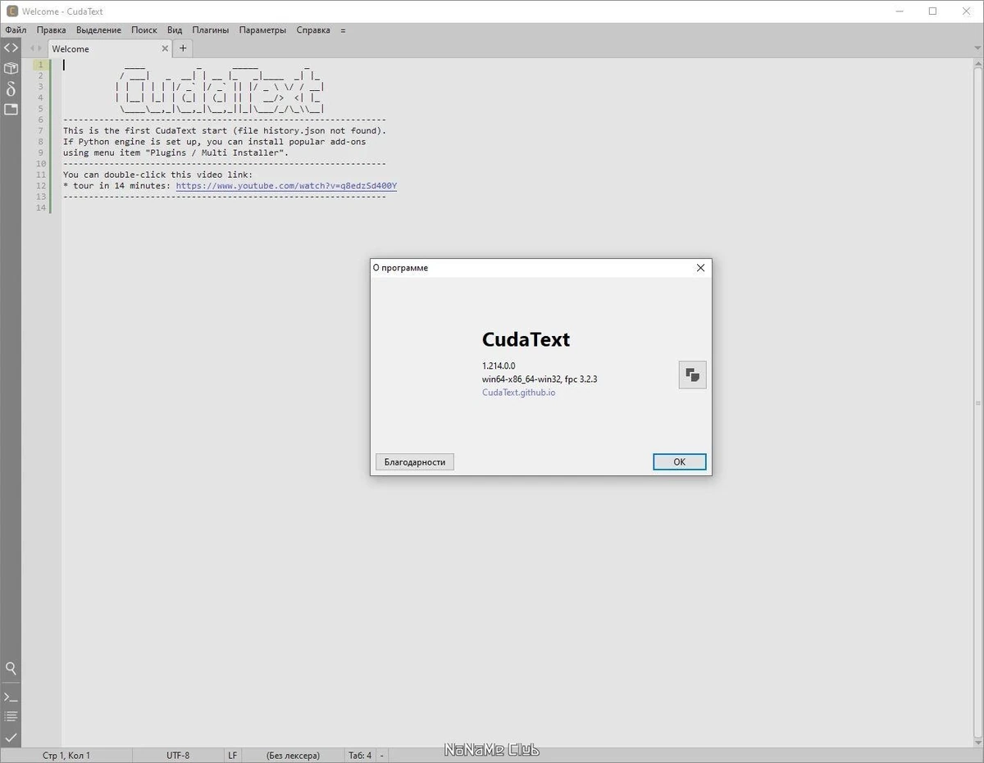
Task: Open the Search magnifier in sidebar
Action: 11,668
